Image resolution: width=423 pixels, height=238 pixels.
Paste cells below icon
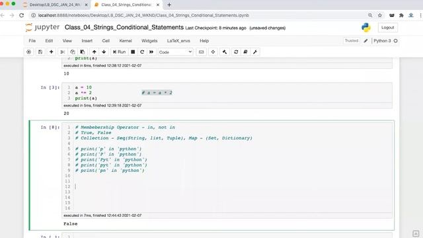tap(82, 52)
